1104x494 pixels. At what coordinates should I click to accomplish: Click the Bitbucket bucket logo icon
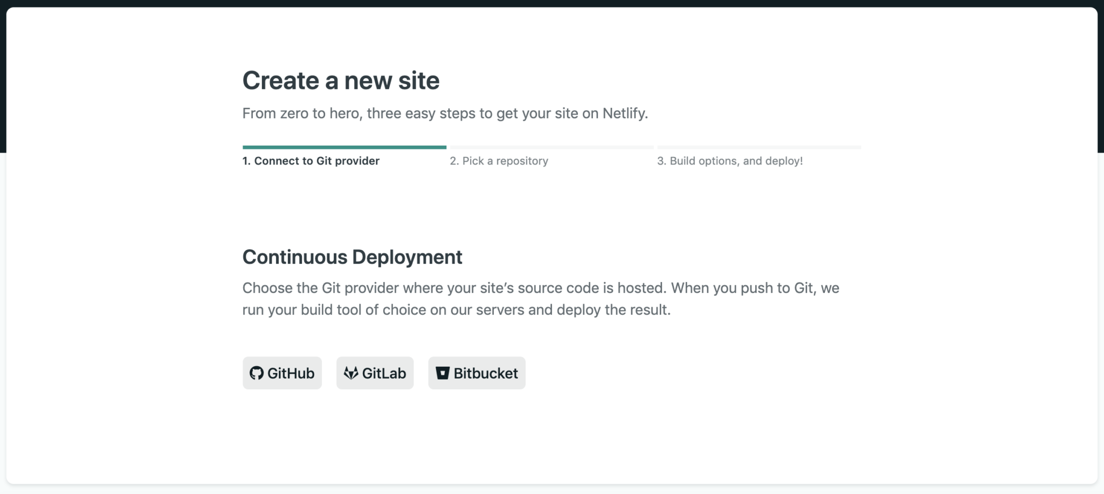(442, 373)
